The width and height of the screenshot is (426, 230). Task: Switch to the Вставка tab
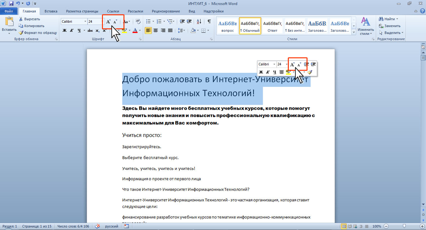51,11
